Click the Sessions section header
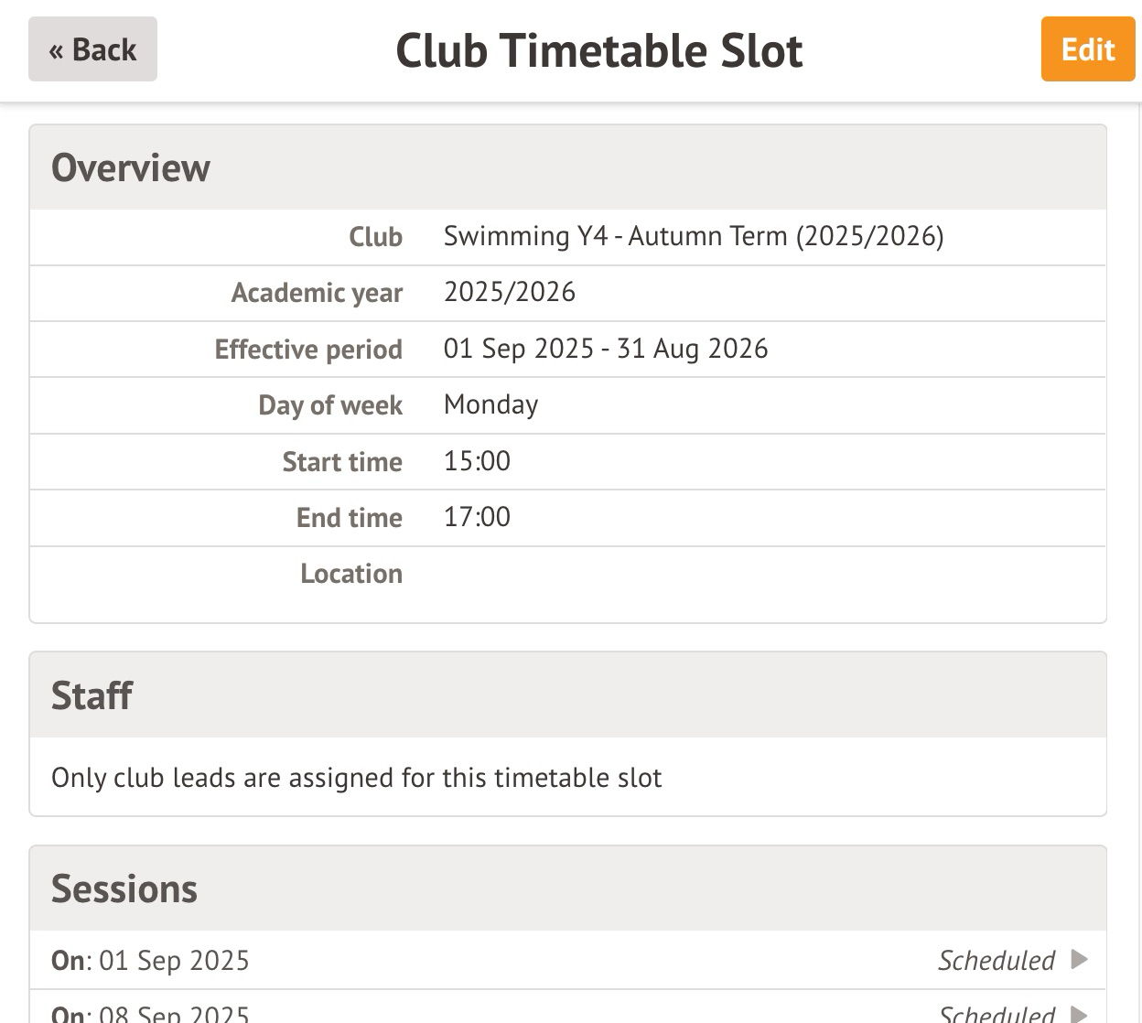This screenshot has height=1023, width=1142. pos(124,889)
